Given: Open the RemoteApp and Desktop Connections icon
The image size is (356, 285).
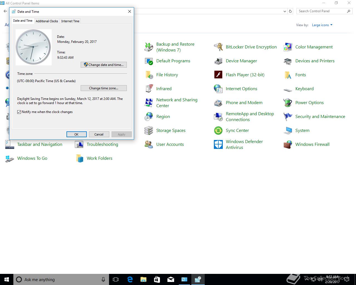Looking at the screenshot, I should [218, 117].
